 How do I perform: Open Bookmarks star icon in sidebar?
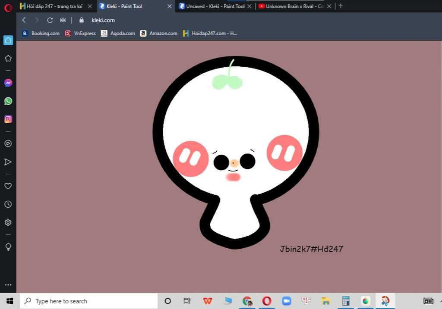pyautogui.click(x=8, y=58)
